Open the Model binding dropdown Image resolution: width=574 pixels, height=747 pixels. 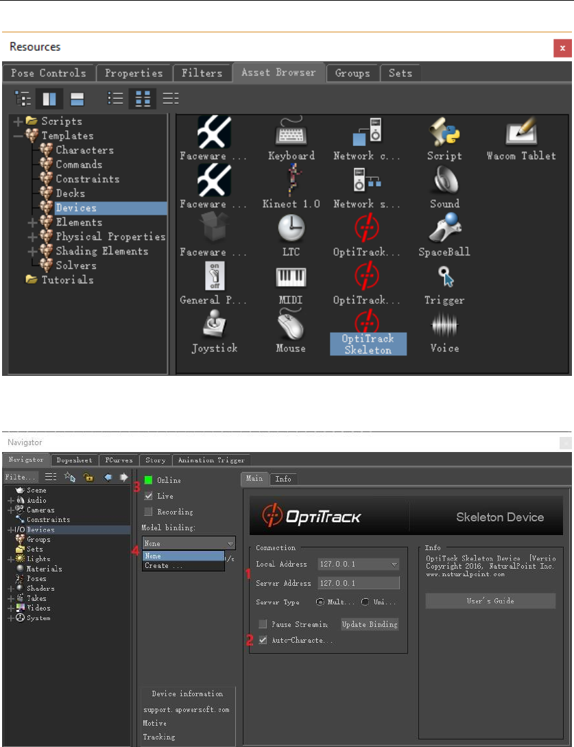tap(189, 543)
